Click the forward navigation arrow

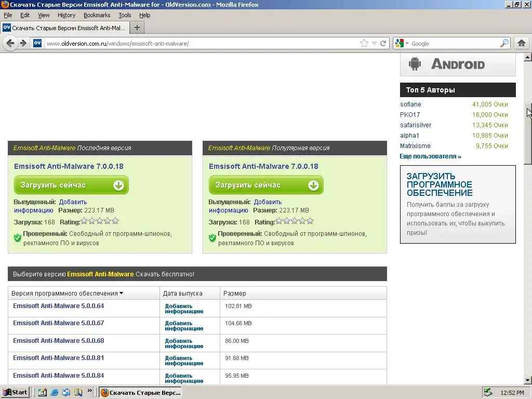click(23, 43)
